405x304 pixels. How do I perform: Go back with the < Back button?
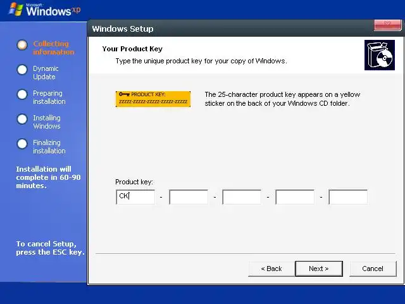(271, 269)
